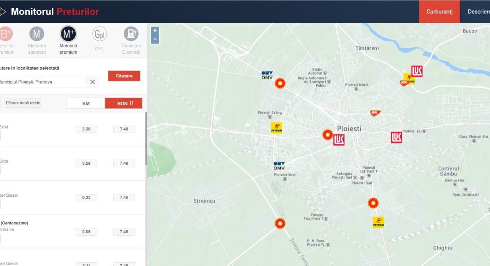This screenshot has width=490, height=266.
Task: Open the Rompetrol marker in city center
Action: click(328, 134)
